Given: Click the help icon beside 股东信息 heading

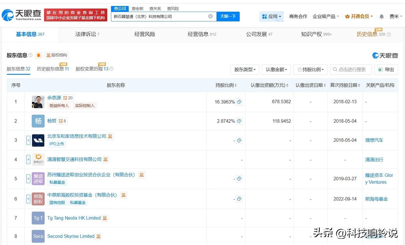Looking at the screenshot, I should (30, 55).
